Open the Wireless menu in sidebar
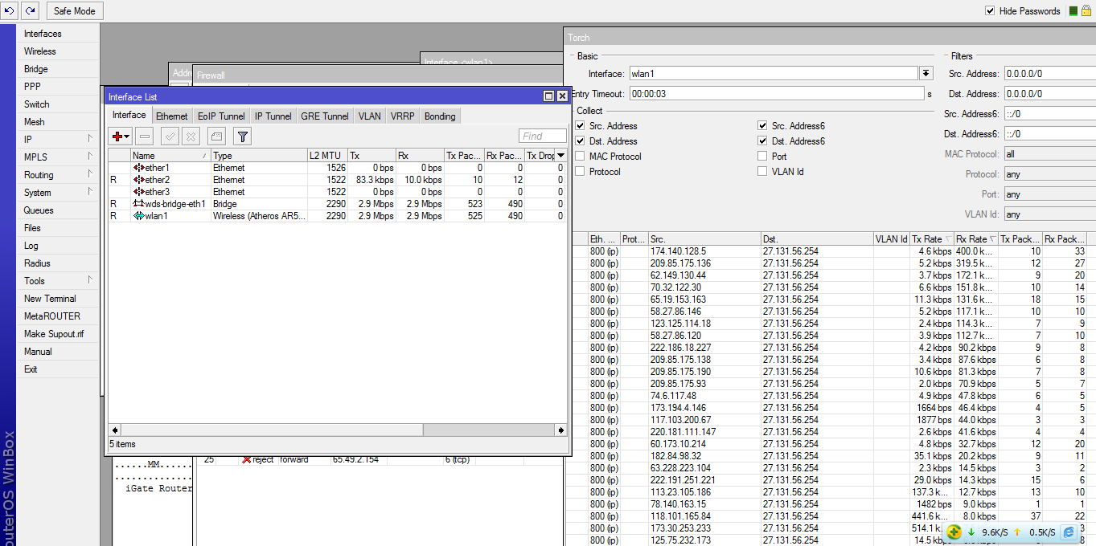Screen dimensions: 1096x546 (x=40, y=51)
